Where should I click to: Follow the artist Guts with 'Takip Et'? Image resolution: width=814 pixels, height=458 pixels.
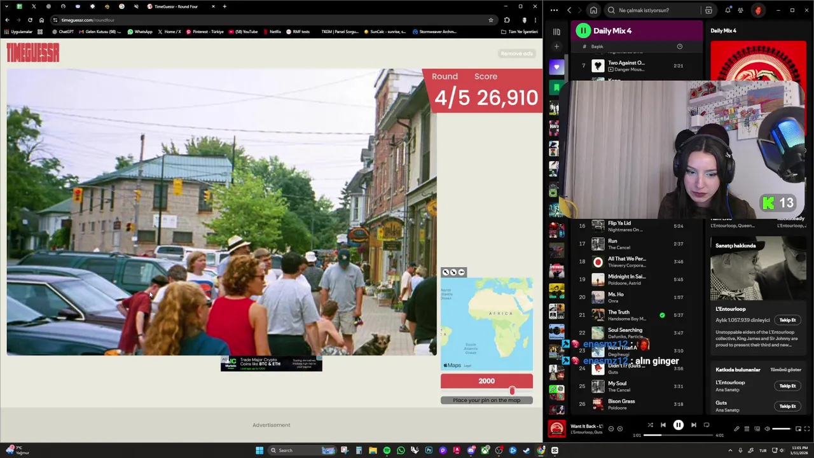[787, 406]
